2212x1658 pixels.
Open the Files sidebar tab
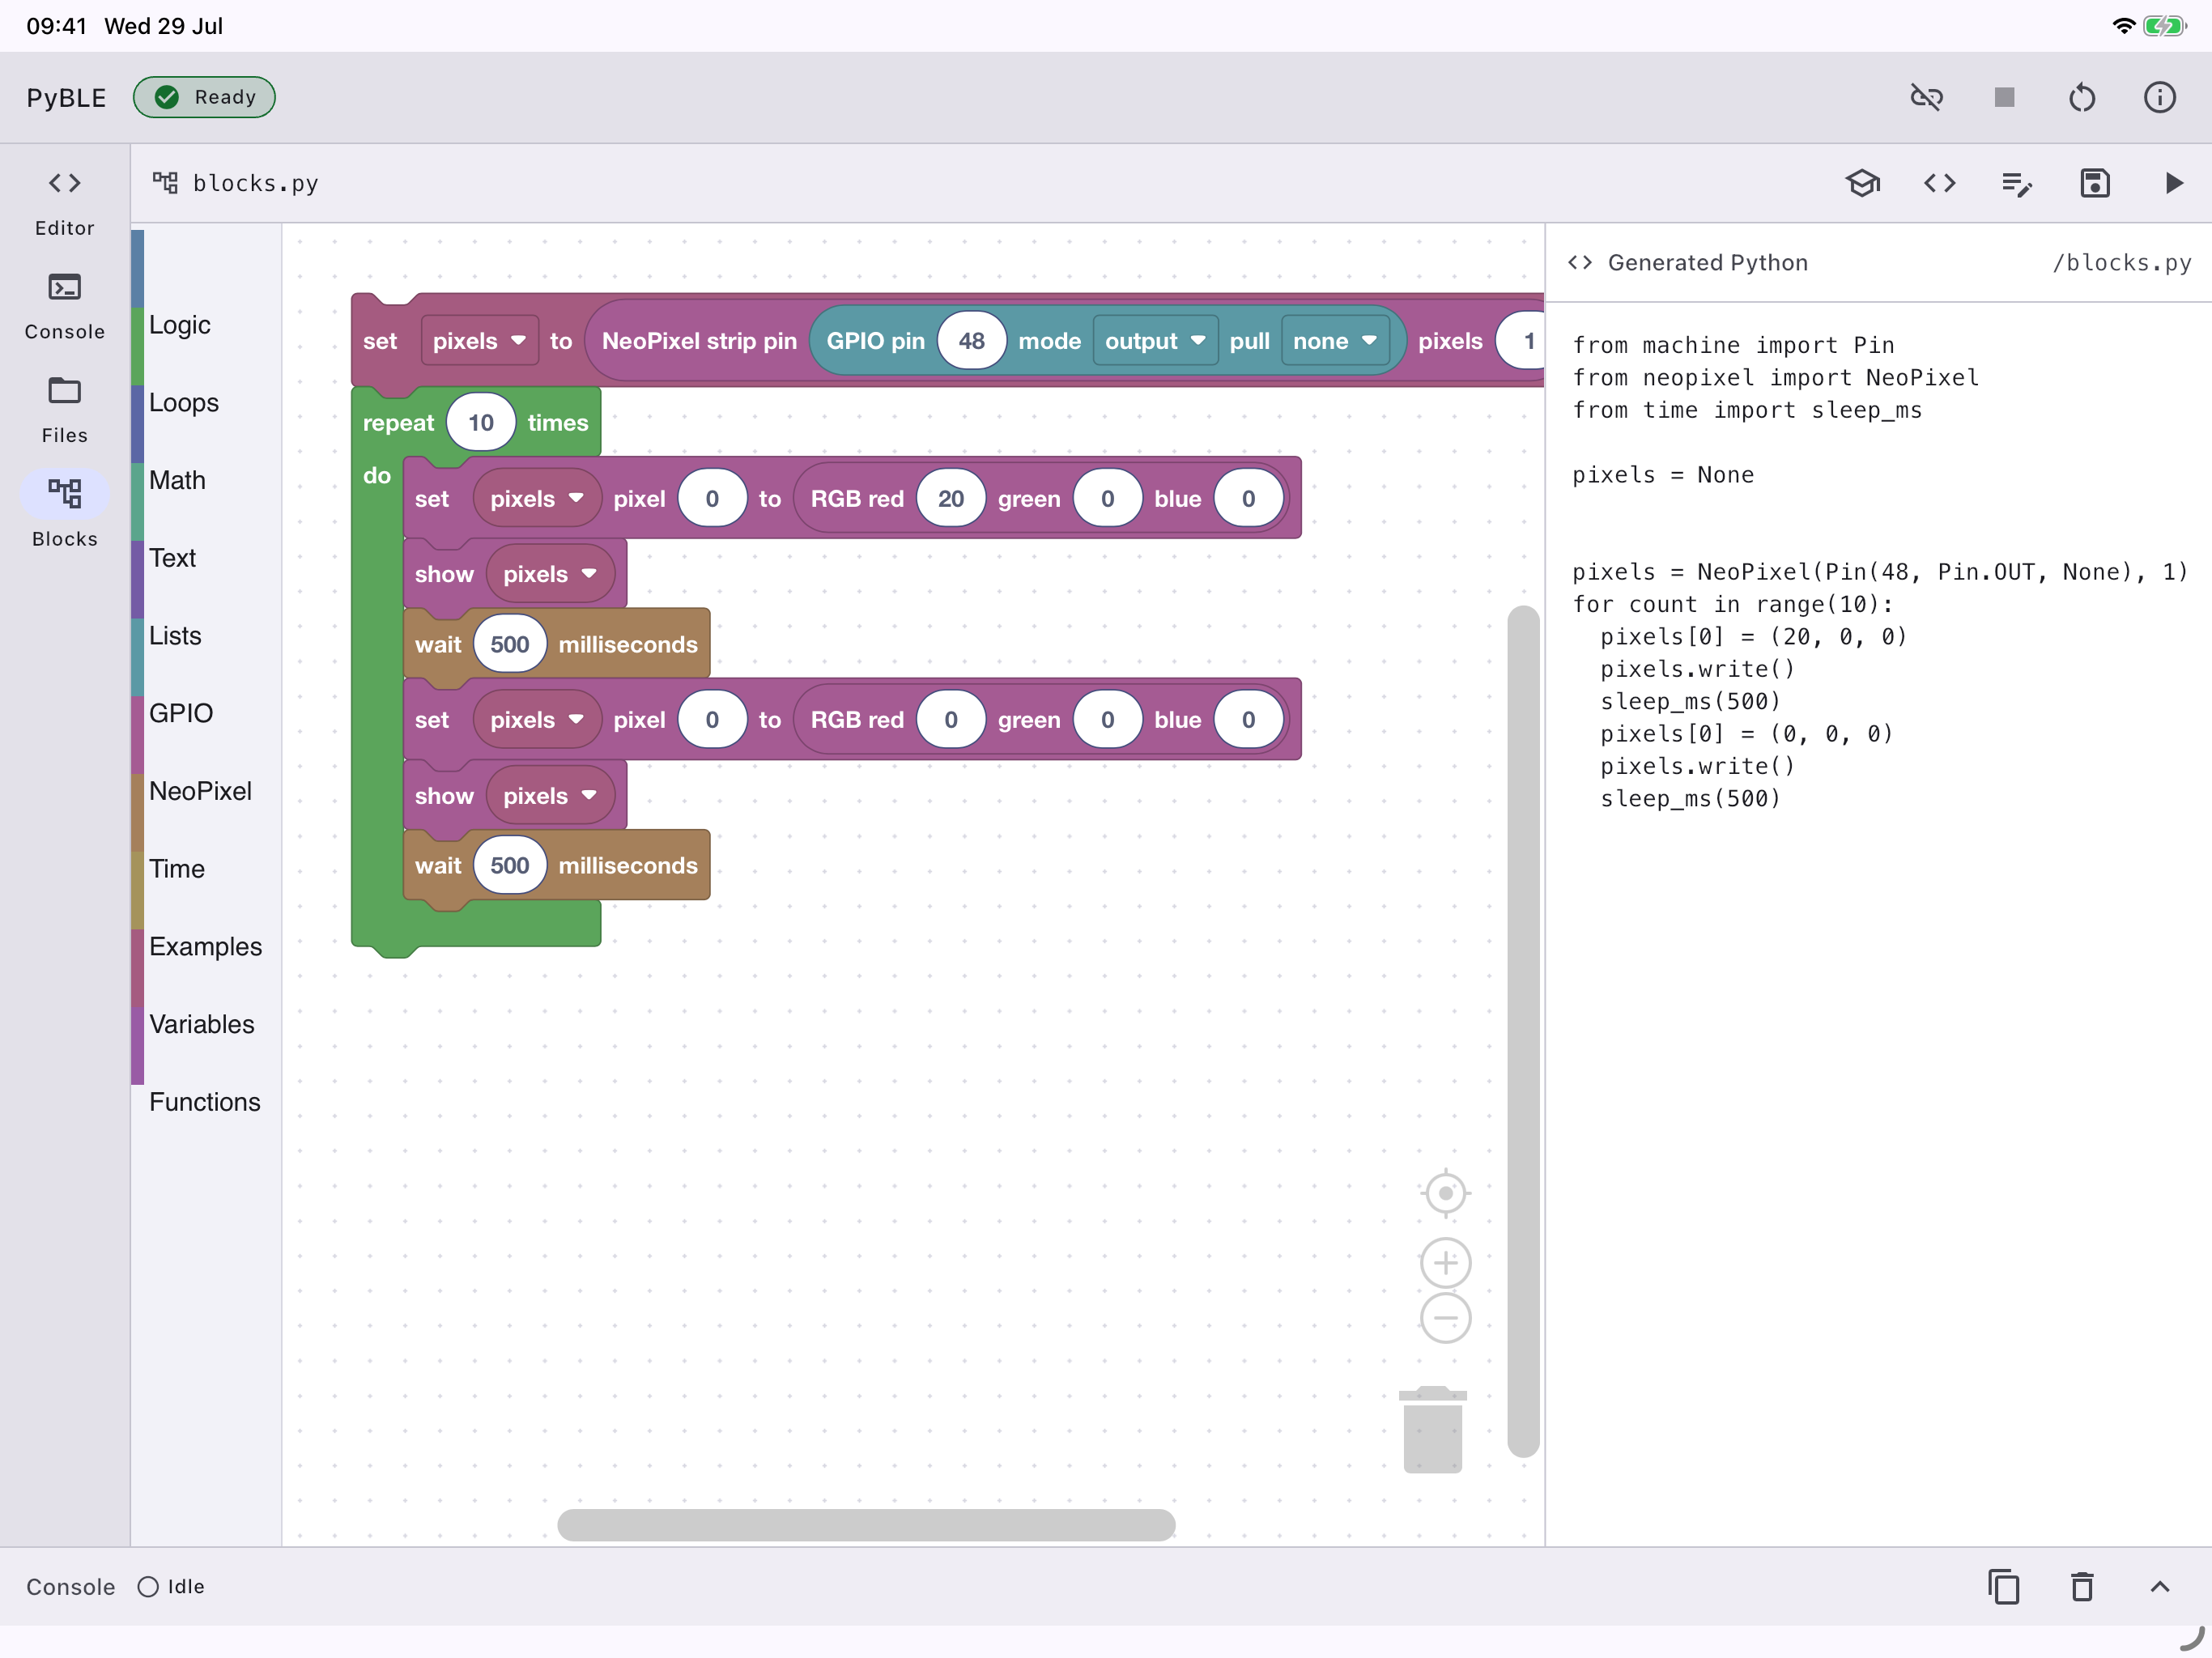tap(65, 410)
